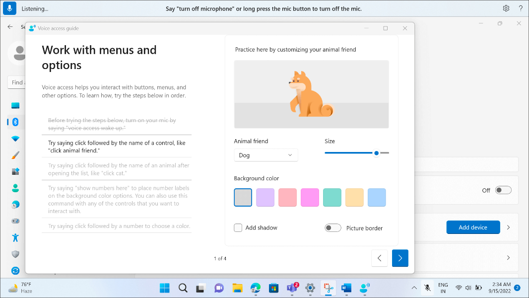Click the voice access settings gear in the banner

tap(506, 8)
